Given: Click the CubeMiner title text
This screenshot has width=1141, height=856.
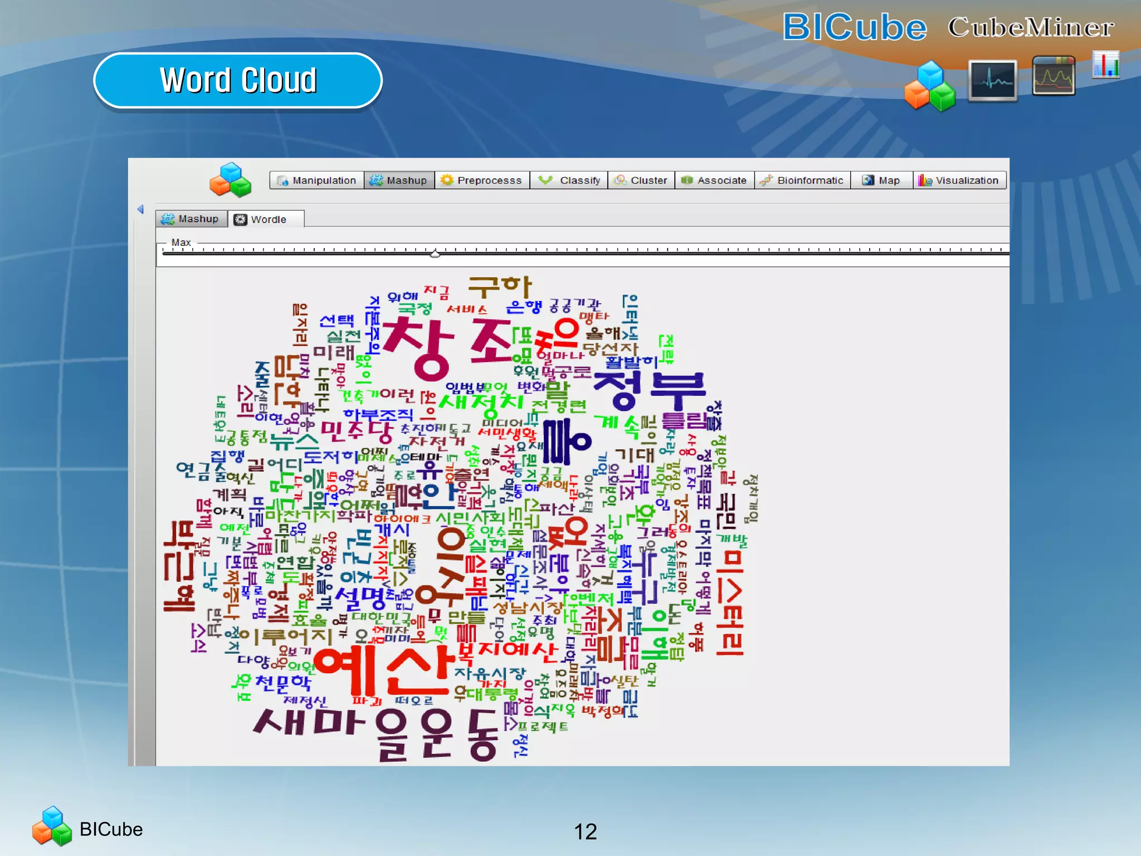Looking at the screenshot, I should pyautogui.click(x=1031, y=27).
